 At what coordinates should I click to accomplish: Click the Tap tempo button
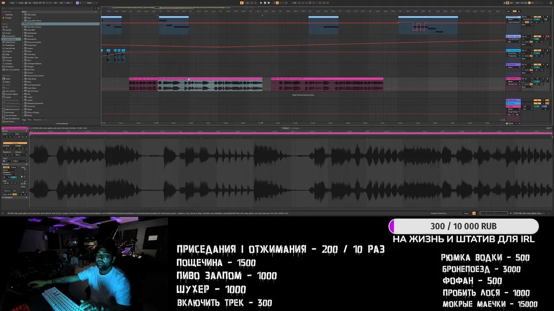[29, 3]
